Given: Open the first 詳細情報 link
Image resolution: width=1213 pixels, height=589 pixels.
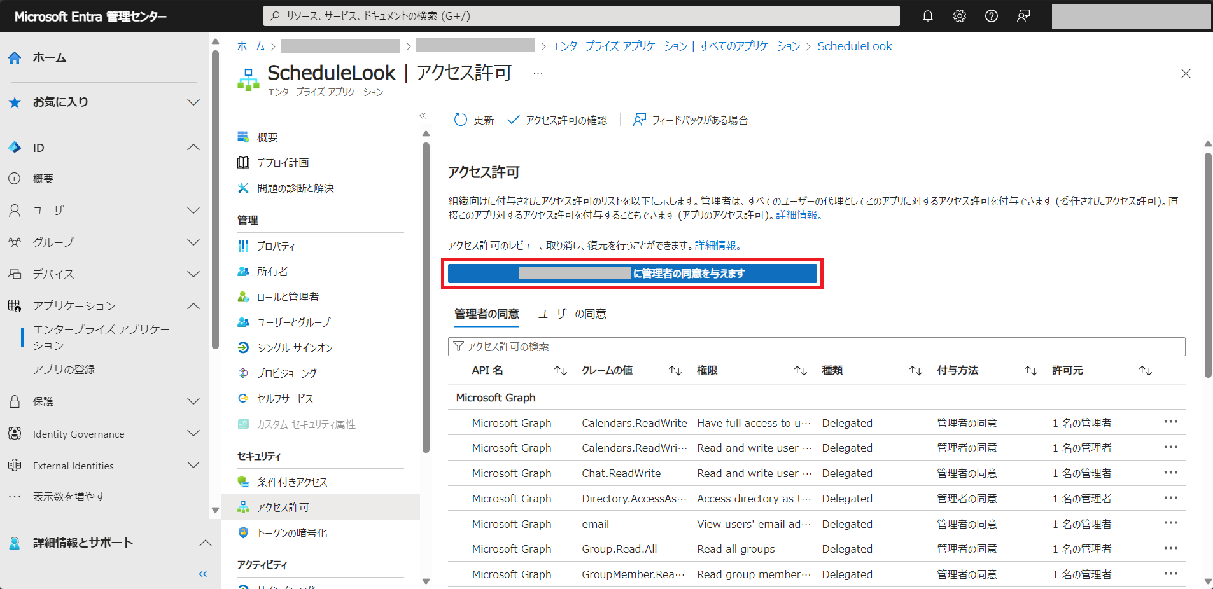Looking at the screenshot, I should [x=799, y=215].
